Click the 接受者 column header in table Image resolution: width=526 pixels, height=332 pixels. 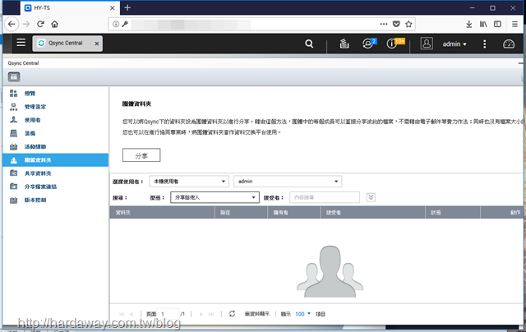[373, 212]
